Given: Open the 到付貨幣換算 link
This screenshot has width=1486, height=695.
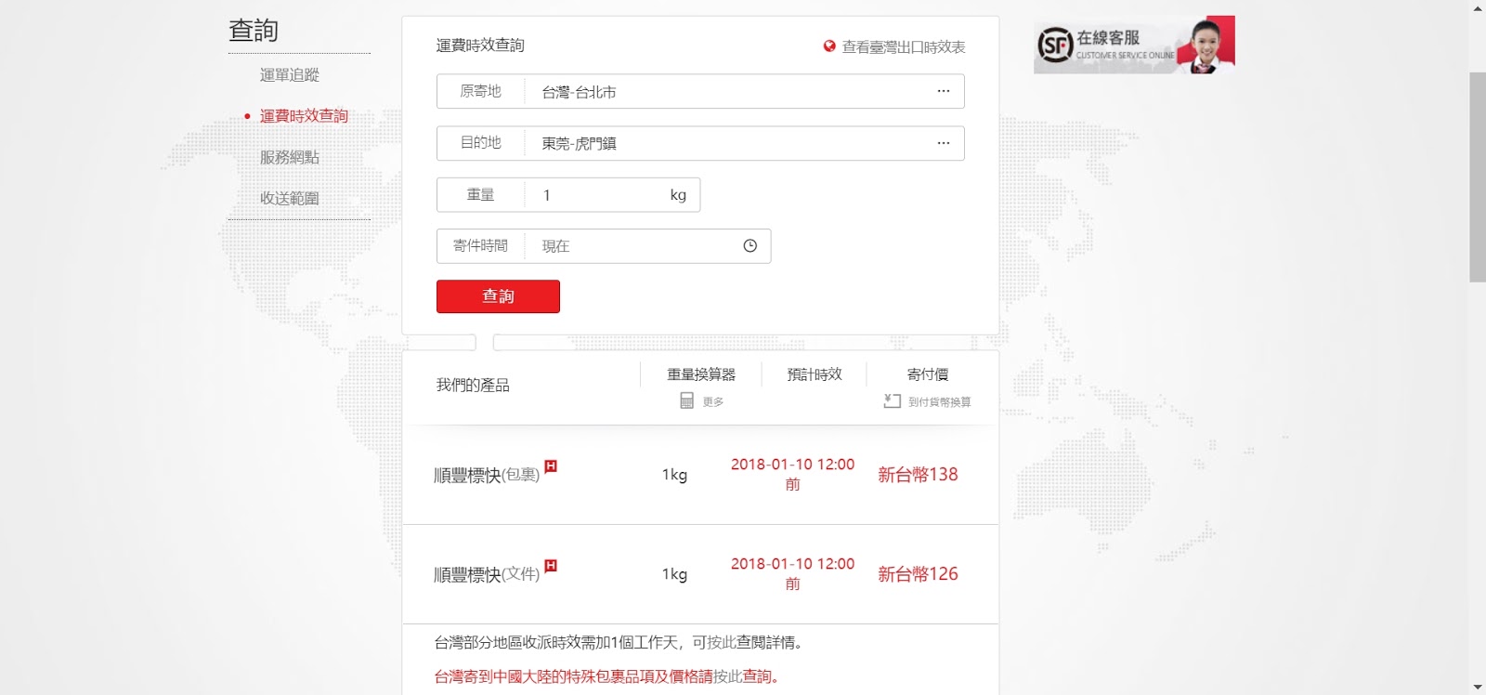Looking at the screenshot, I should pos(939,401).
